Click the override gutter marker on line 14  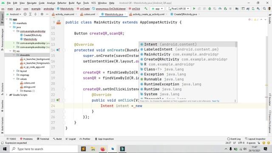coord(58,50)
